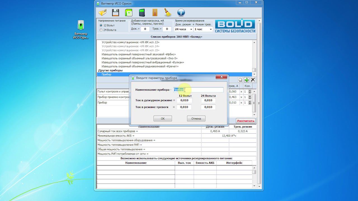The height and width of the screenshot is (201, 358).
Task: Select «УК-ВК исп. 13» in the device list
Action: [x=131, y=42]
